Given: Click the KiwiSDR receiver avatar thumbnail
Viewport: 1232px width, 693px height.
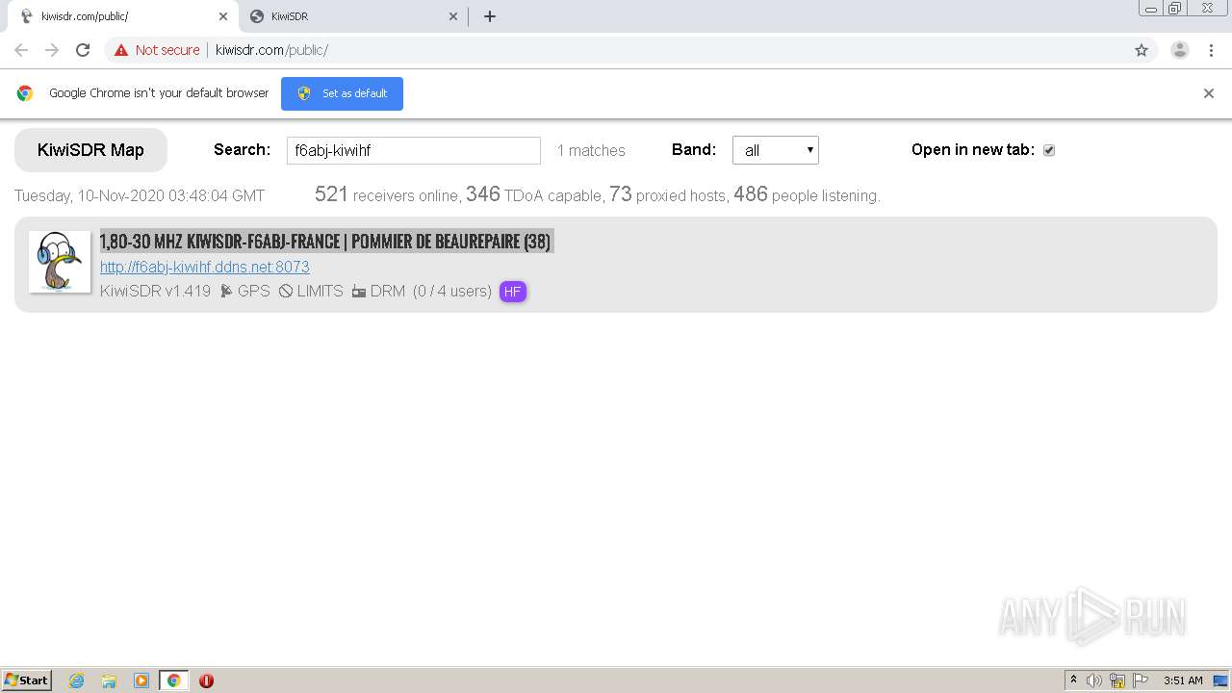Looking at the screenshot, I should pos(60,262).
